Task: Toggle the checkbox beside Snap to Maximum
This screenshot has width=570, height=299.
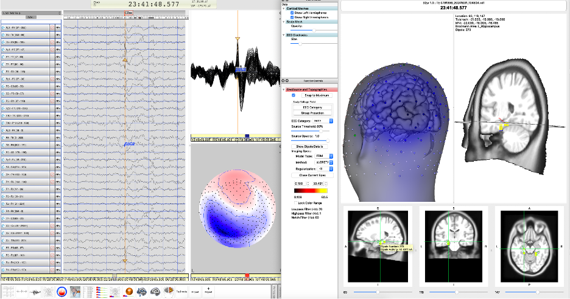Action: pos(294,95)
